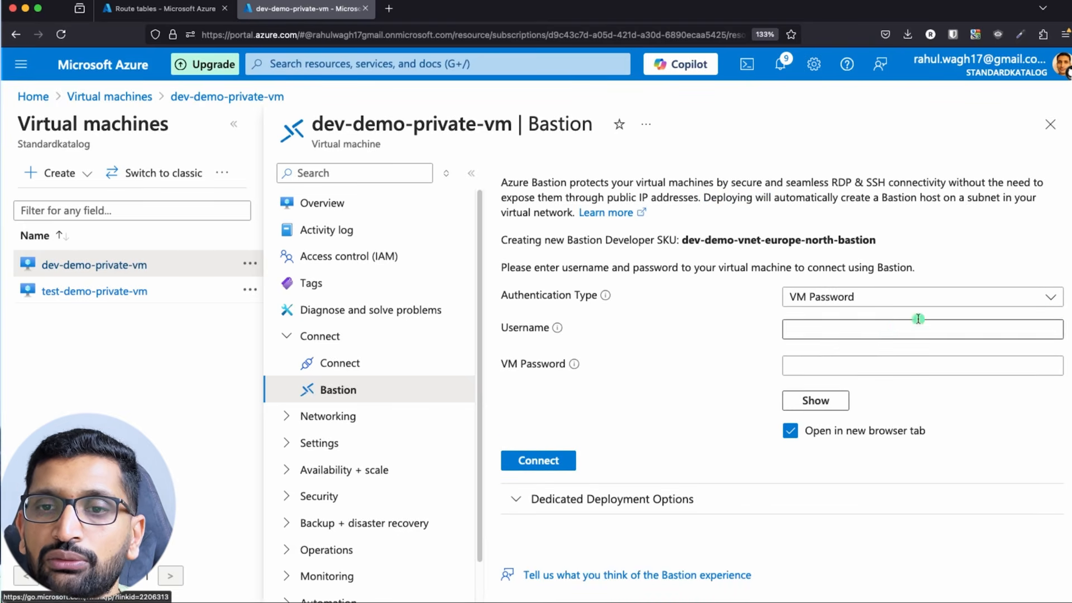Collapse the Virtual machines list pane

pyautogui.click(x=233, y=124)
